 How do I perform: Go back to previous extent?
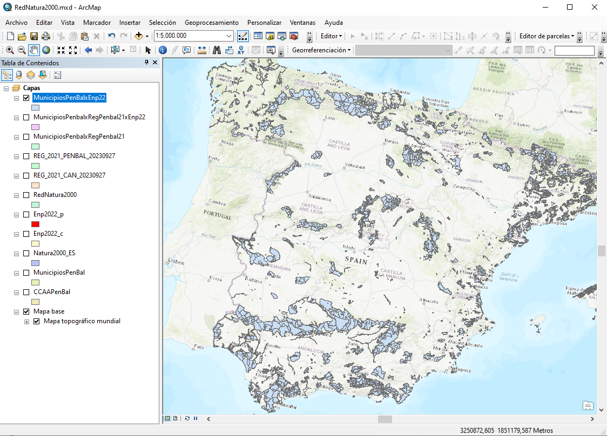pos(88,50)
